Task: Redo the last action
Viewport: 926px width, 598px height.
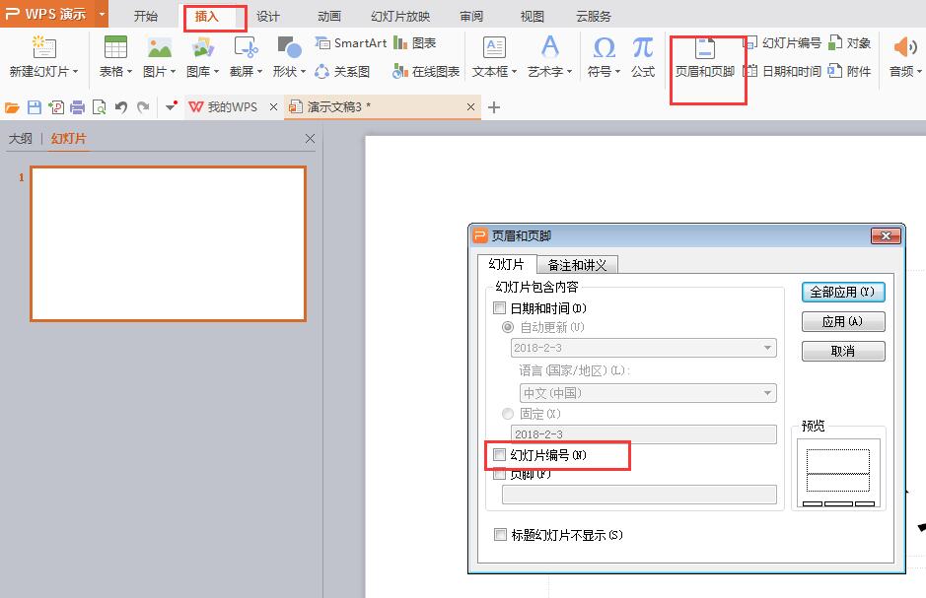Action: (x=143, y=107)
